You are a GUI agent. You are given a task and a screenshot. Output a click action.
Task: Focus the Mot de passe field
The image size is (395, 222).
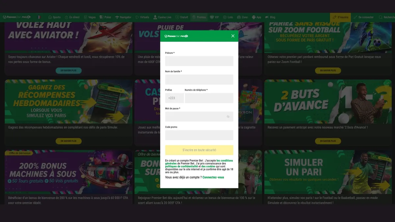click(x=199, y=116)
